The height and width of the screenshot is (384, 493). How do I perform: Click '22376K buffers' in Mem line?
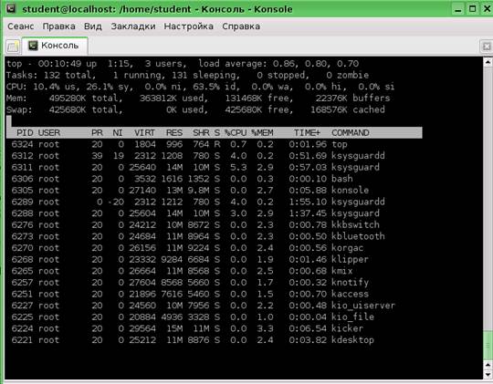pyautogui.click(x=352, y=99)
